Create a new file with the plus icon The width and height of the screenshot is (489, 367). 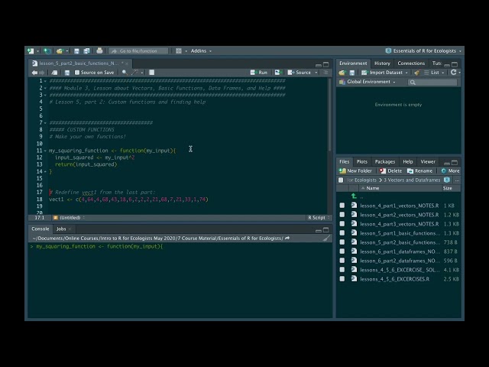click(31, 51)
